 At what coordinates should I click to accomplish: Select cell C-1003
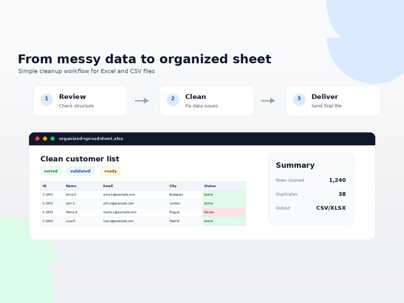coord(52,213)
